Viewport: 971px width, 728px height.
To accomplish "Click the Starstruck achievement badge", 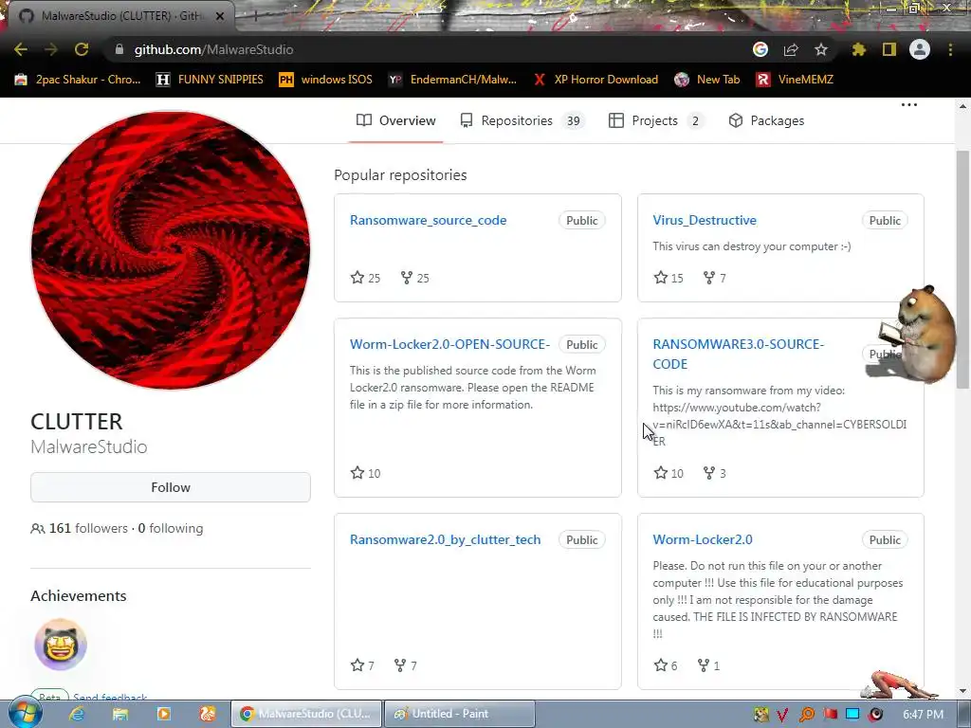I will tap(60, 645).
